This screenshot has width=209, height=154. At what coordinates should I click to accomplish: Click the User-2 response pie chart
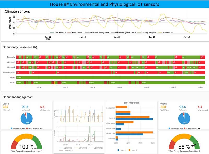[184, 119]
